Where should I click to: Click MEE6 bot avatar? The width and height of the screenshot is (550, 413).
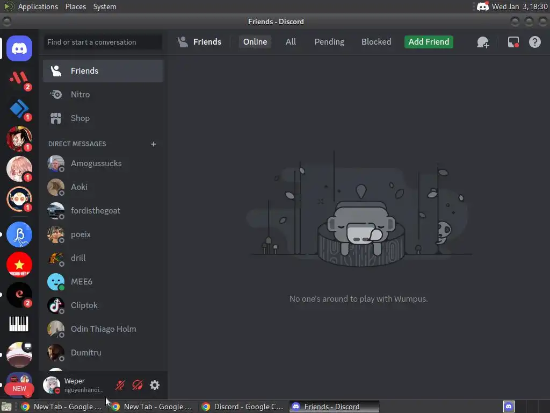56,282
